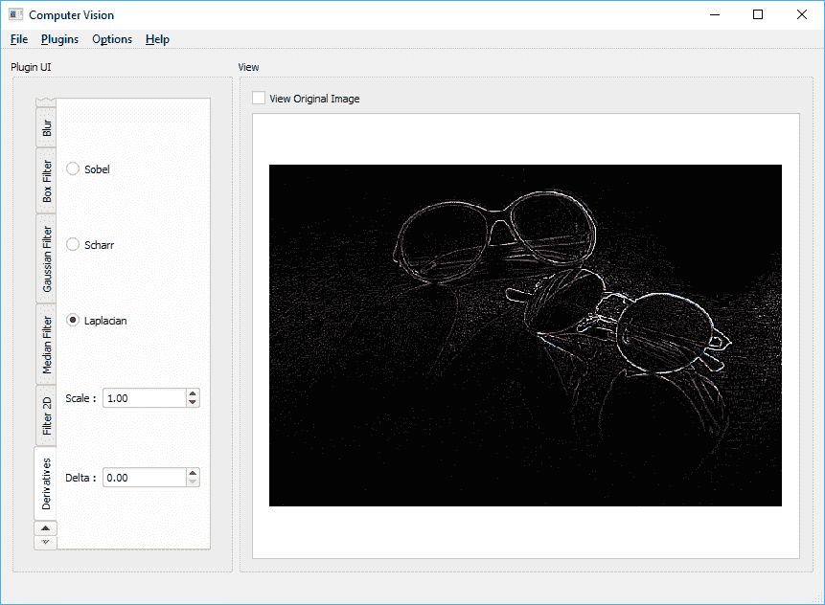Expand the Options menu
The width and height of the screenshot is (825, 605).
coord(112,39)
